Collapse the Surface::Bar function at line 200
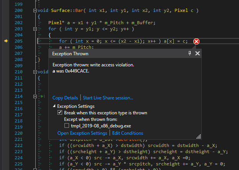 coord(35,10)
